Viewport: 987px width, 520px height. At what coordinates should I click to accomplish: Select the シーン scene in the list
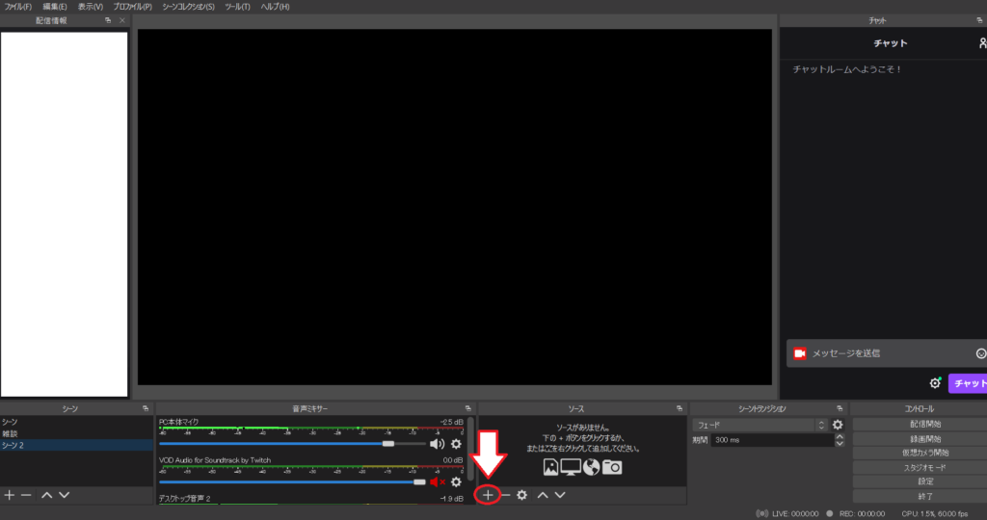click(x=76, y=422)
